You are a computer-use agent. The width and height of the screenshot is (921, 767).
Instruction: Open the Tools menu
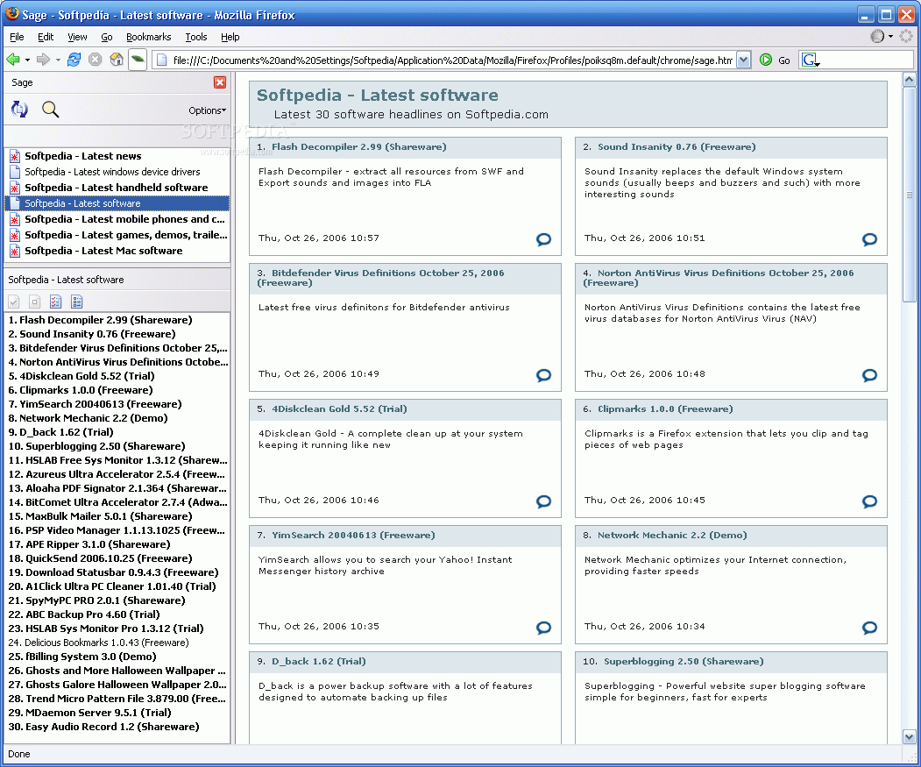(196, 37)
